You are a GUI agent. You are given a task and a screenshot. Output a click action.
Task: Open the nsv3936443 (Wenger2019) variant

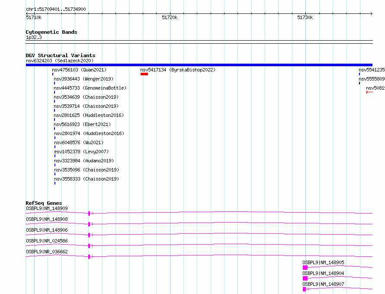[x=83, y=79]
